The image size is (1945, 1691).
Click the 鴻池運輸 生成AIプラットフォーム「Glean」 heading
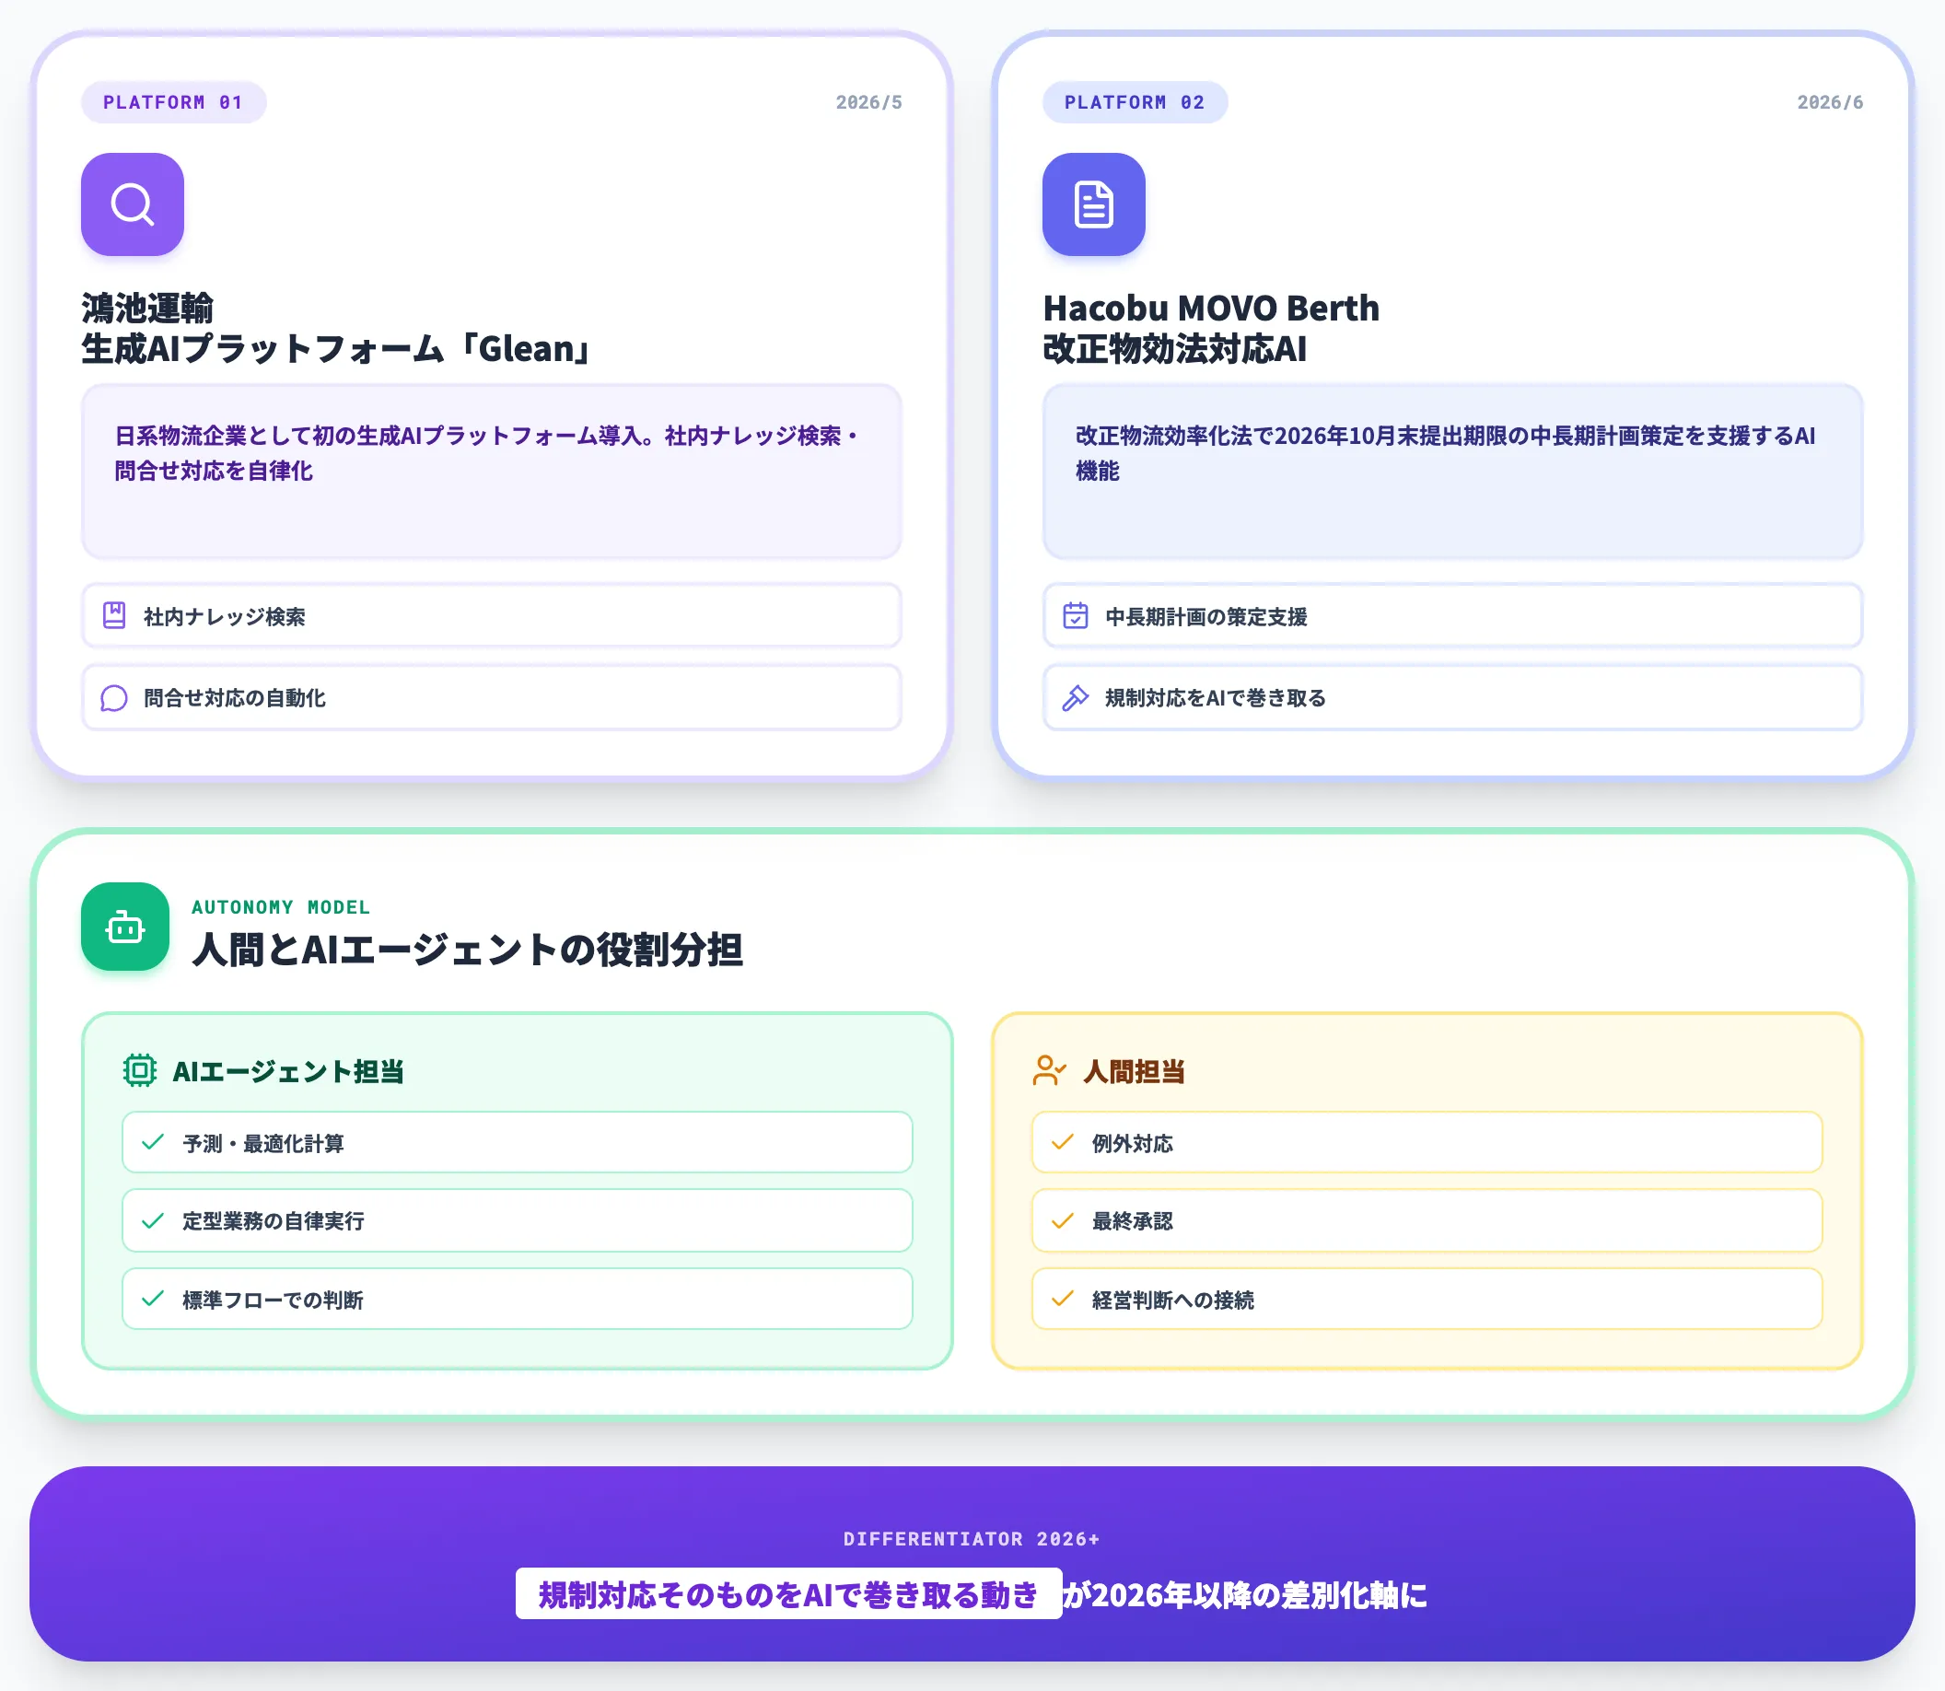click(x=336, y=329)
